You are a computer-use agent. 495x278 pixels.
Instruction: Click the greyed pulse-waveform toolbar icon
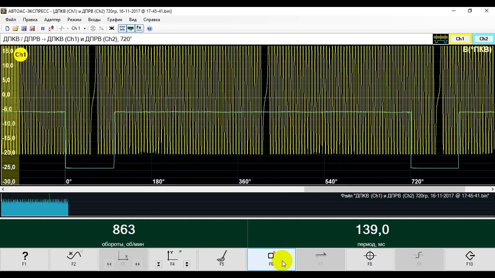coord(61,29)
